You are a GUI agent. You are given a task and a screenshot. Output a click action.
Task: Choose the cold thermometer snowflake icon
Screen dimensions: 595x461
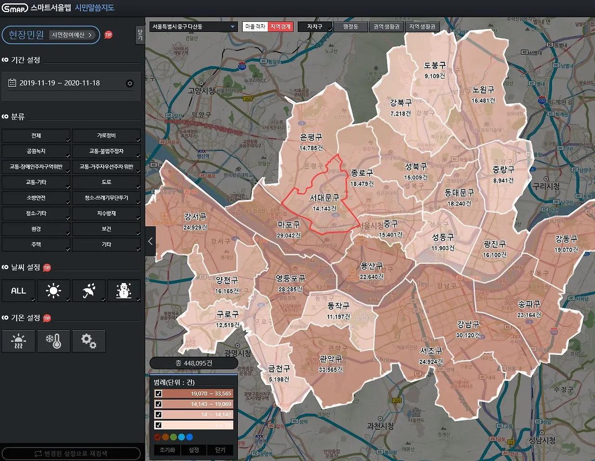(53, 341)
